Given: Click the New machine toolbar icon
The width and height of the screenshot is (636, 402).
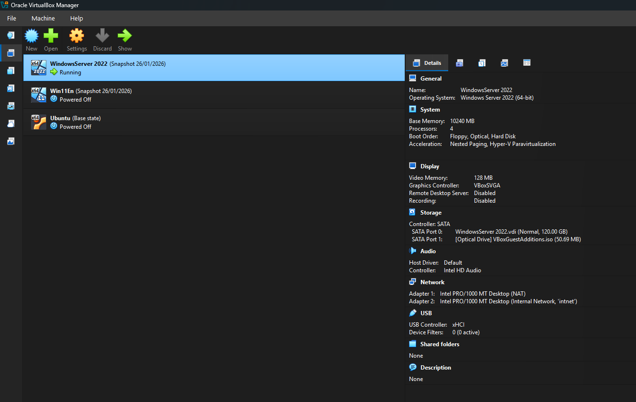Looking at the screenshot, I should (32, 36).
